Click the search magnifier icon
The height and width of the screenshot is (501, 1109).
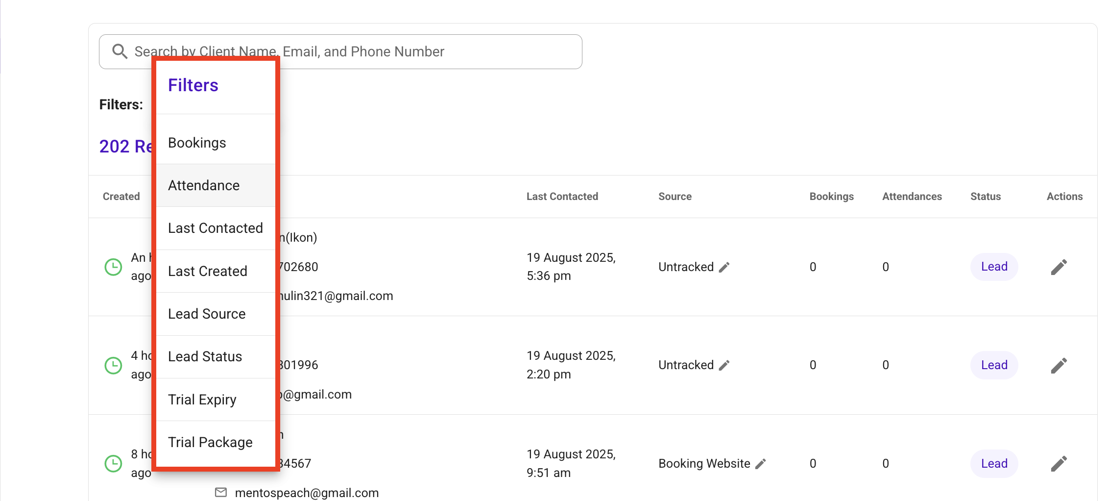120,51
